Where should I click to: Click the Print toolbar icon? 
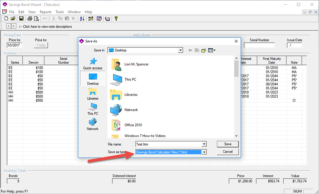pyautogui.click(x=30, y=19)
